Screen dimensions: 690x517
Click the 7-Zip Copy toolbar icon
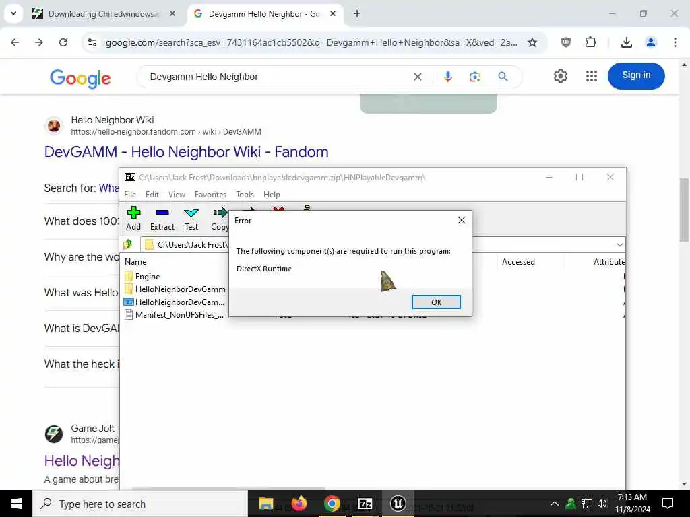click(220, 219)
